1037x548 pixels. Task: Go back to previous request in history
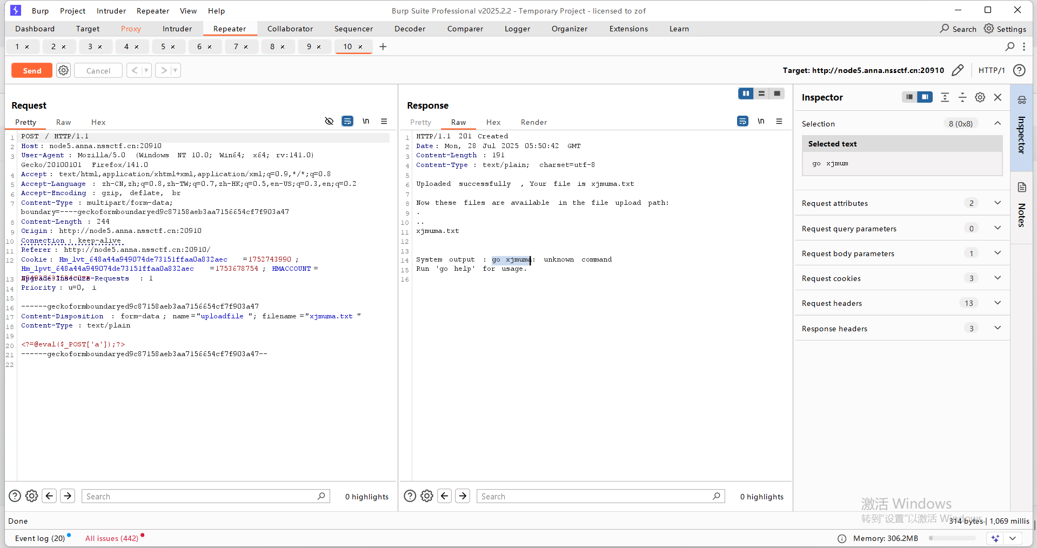[135, 70]
